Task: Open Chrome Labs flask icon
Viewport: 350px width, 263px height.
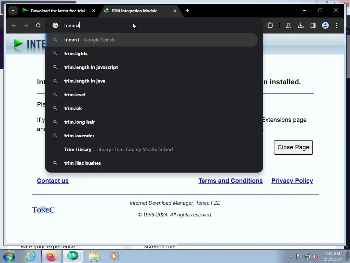Action: pos(288,25)
